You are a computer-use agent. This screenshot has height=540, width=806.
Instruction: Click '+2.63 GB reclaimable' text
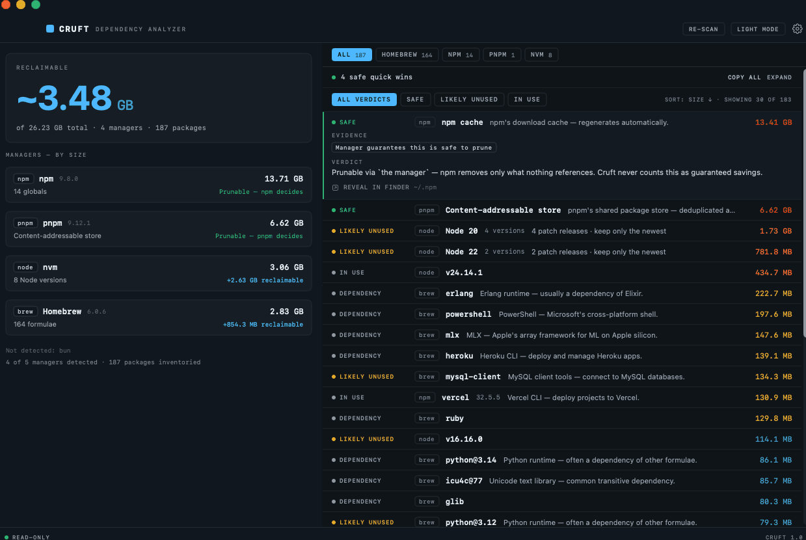click(265, 280)
